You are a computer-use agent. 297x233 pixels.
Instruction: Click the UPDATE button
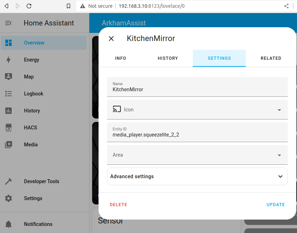coord(275,205)
